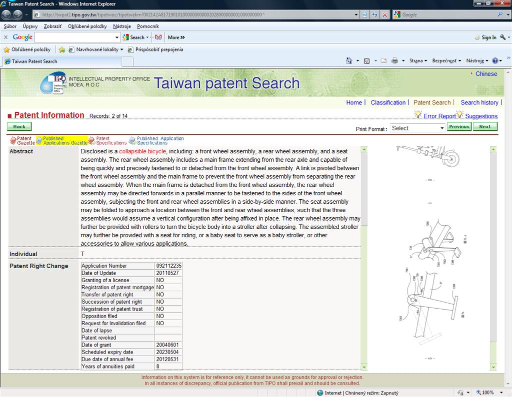This screenshot has width=512, height=397.
Task: Open the blue Help question mark icon
Action: pos(495,61)
